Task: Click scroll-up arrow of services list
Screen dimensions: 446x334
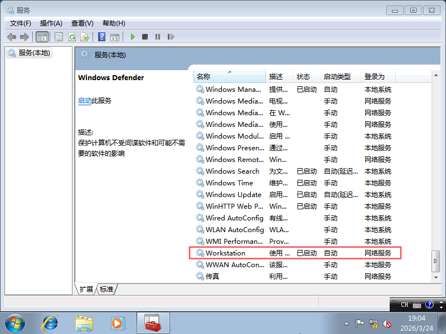Action: [436, 75]
